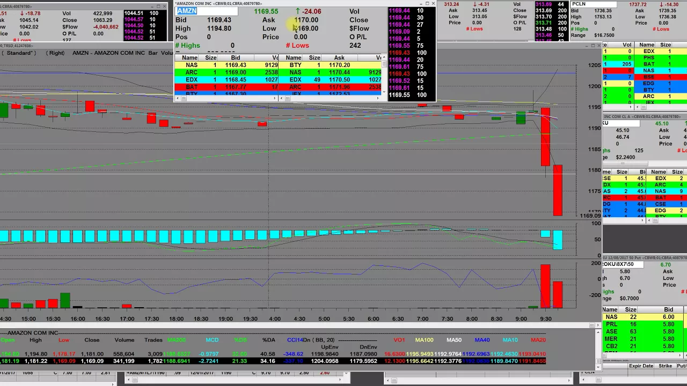Click the $0.7000 range value in option window
Screen dimensions: 687x386
click(629, 299)
